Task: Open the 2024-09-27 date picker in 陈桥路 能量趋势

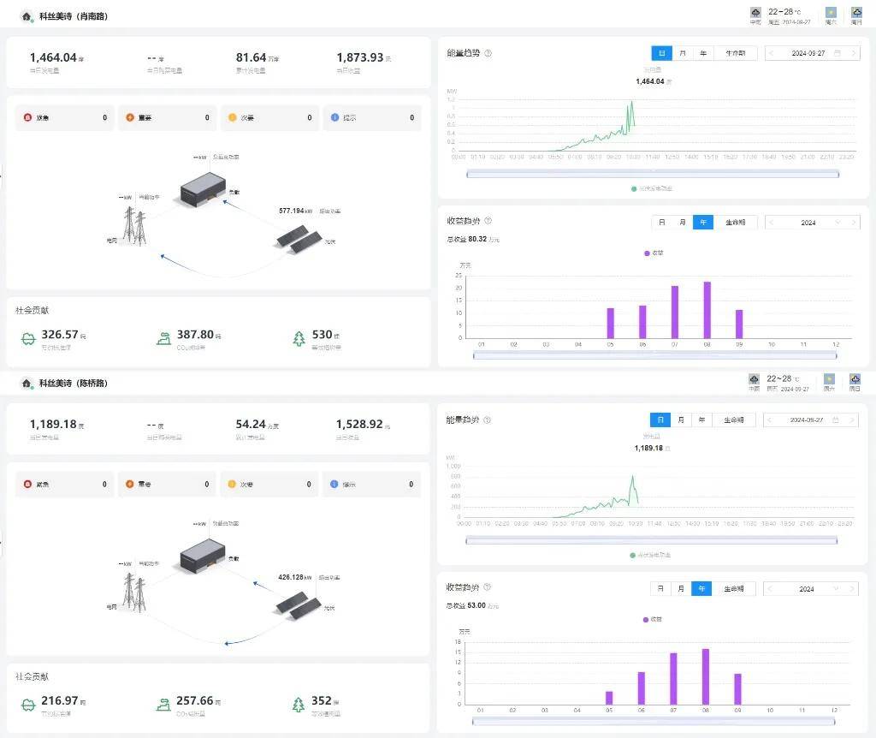Action: (x=811, y=420)
